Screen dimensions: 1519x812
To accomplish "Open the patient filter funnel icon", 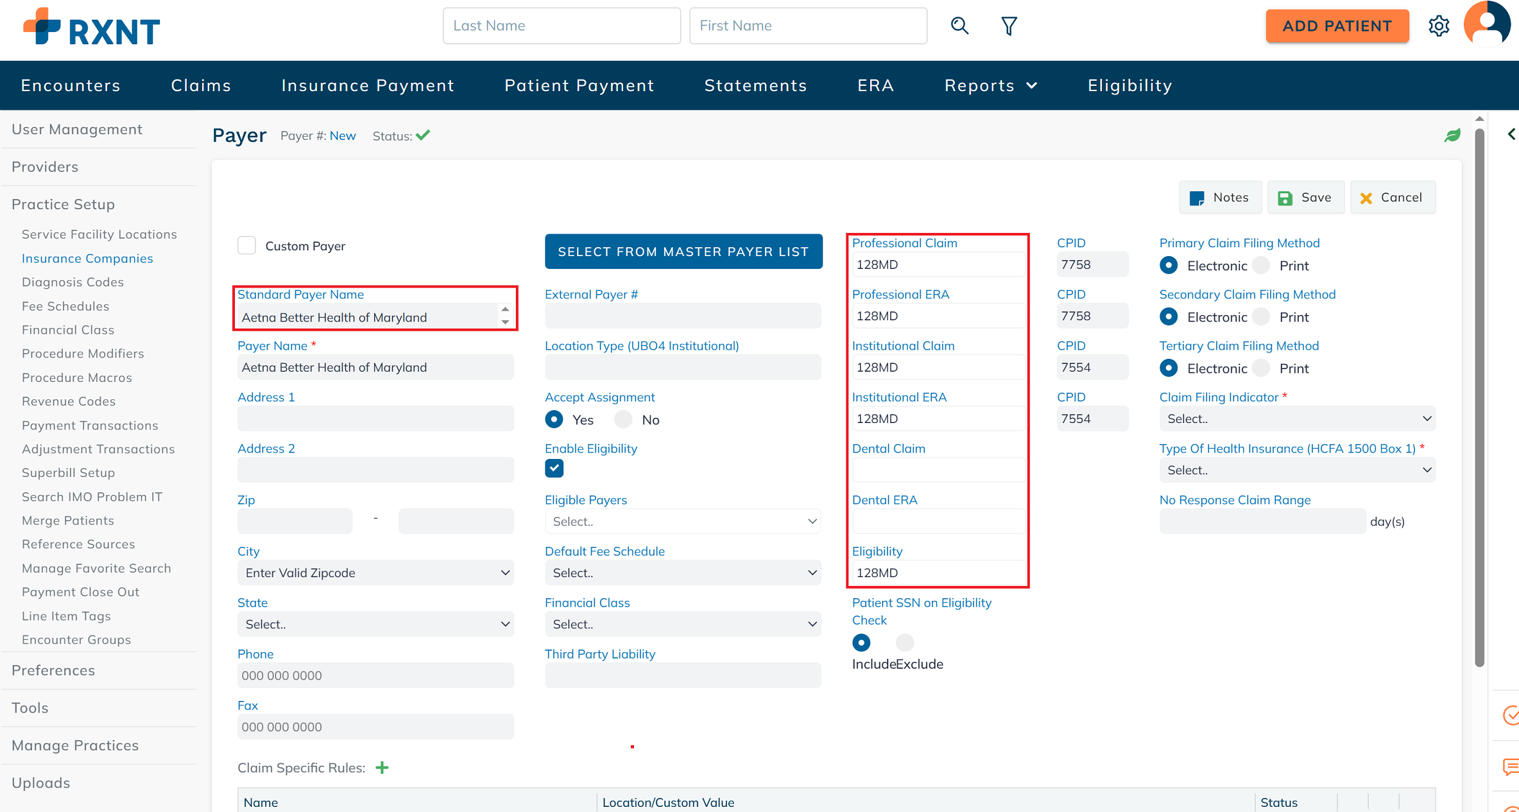I will click(1009, 26).
